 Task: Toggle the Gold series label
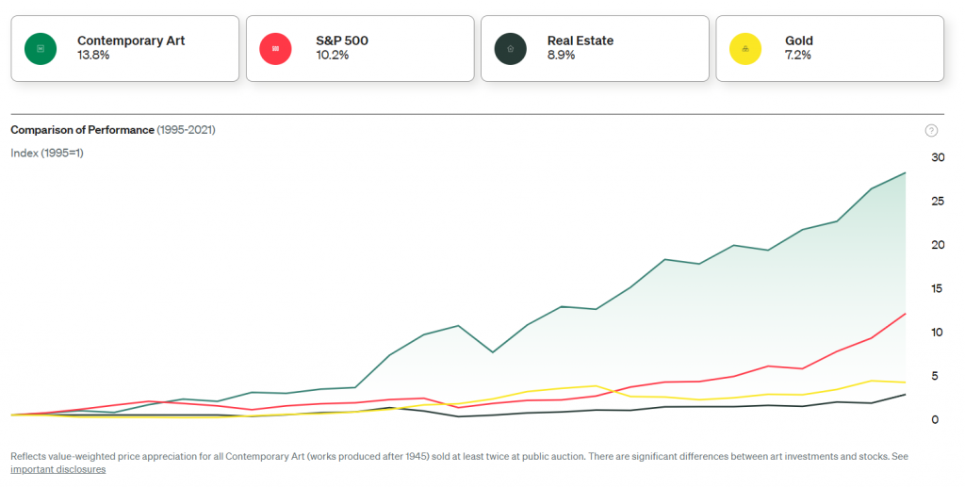(x=799, y=41)
